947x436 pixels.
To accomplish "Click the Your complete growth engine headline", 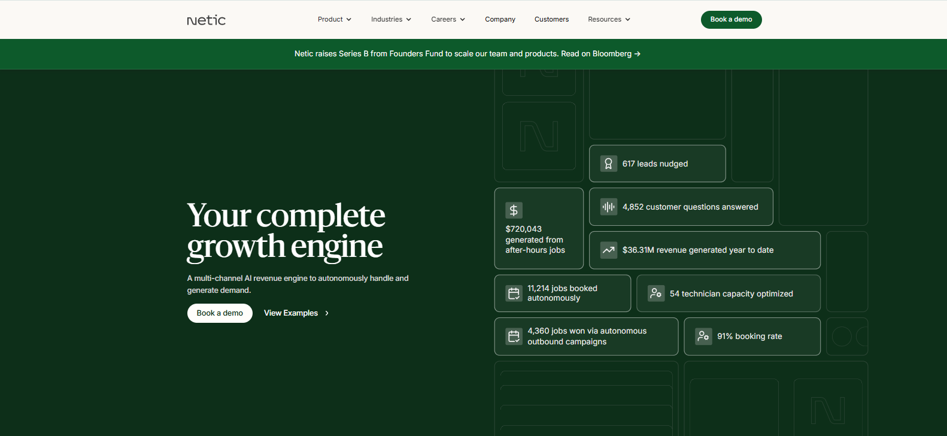I will click(x=286, y=231).
